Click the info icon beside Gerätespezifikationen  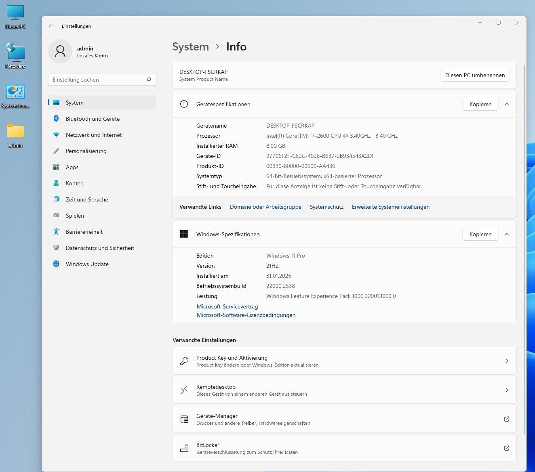point(184,104)
